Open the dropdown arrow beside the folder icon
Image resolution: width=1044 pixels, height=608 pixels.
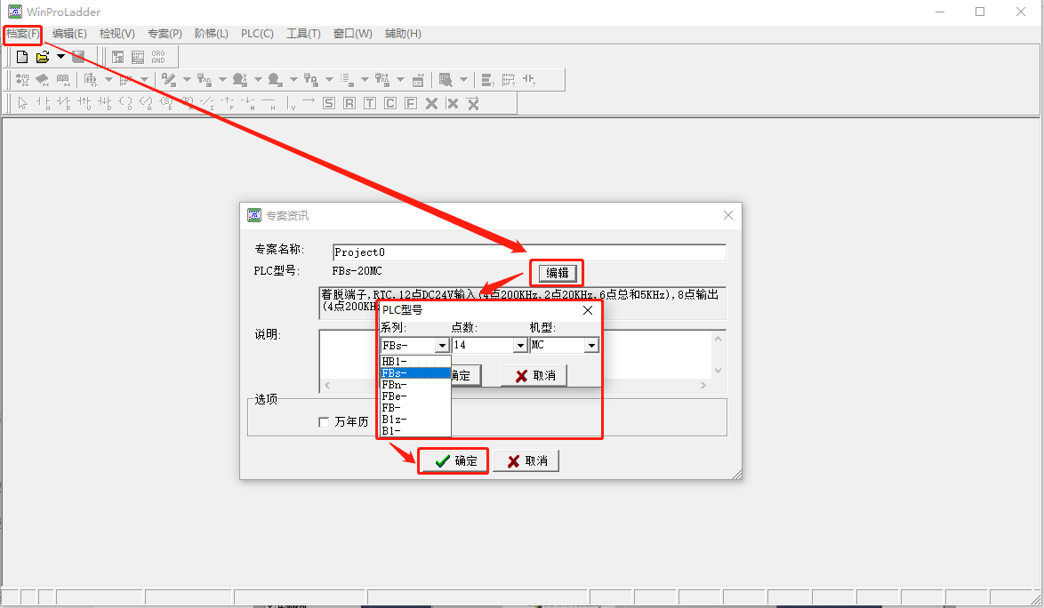click(x=60, y=57)
